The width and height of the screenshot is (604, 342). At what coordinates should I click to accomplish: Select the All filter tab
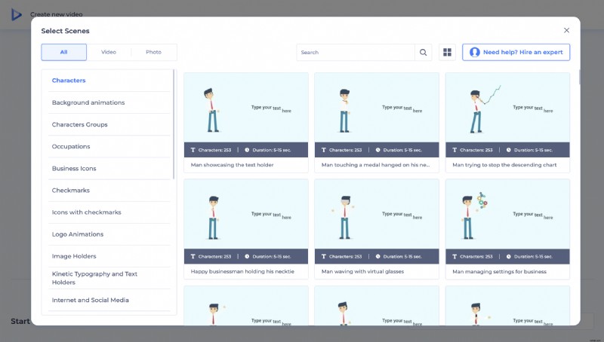pyautogui.click(x=63, y=52)
